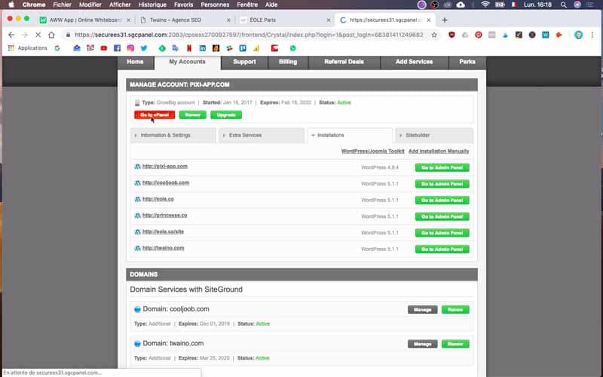
Task: Click the browser address bar URL
Action: pyautogui.click(x=249, y=35)
